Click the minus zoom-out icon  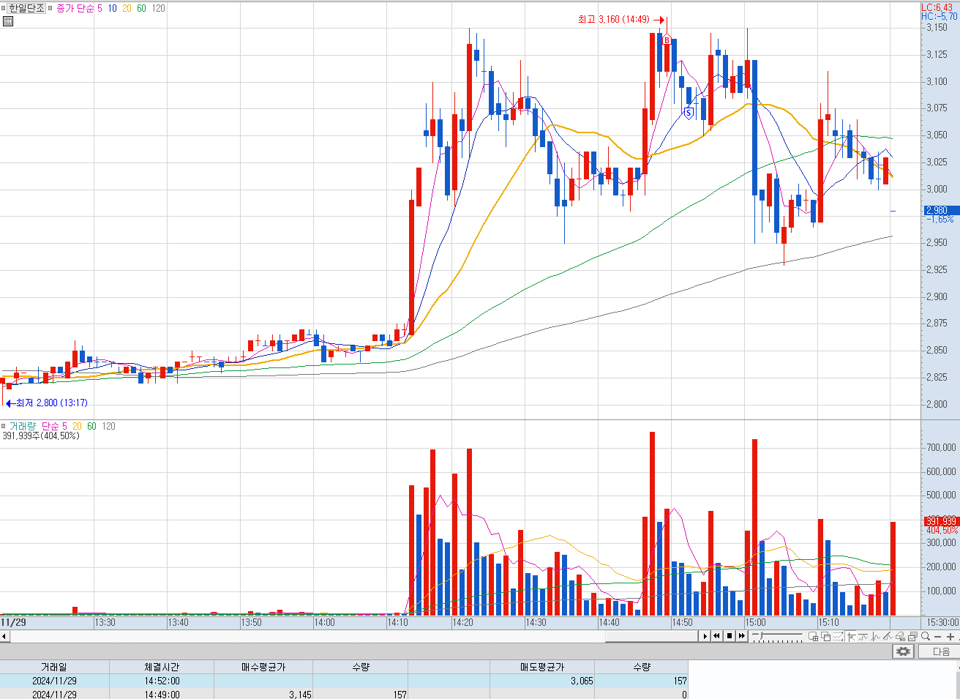[937, 636]
